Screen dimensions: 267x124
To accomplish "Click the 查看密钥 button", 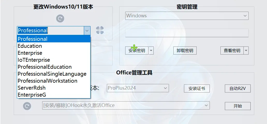I will pos(232,51).
